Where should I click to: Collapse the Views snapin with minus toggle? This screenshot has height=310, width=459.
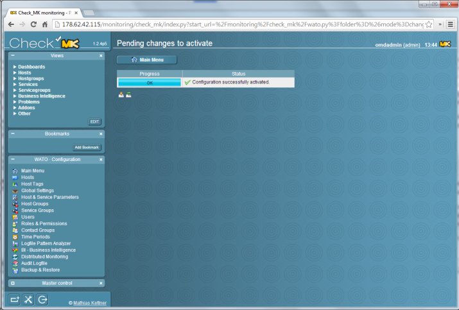(x=13, y=55)
